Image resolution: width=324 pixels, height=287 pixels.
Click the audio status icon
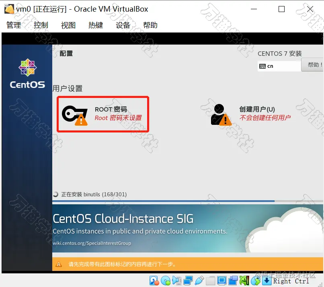pyautogui.click(x=177, y=281)
